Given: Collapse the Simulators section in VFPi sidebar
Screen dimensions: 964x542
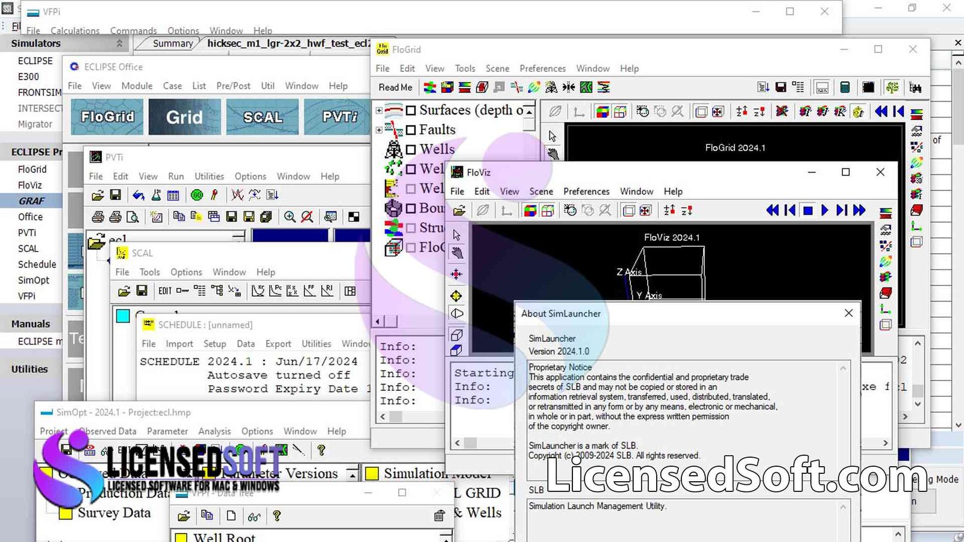Looking at the screenshot, I should (119, 43).
